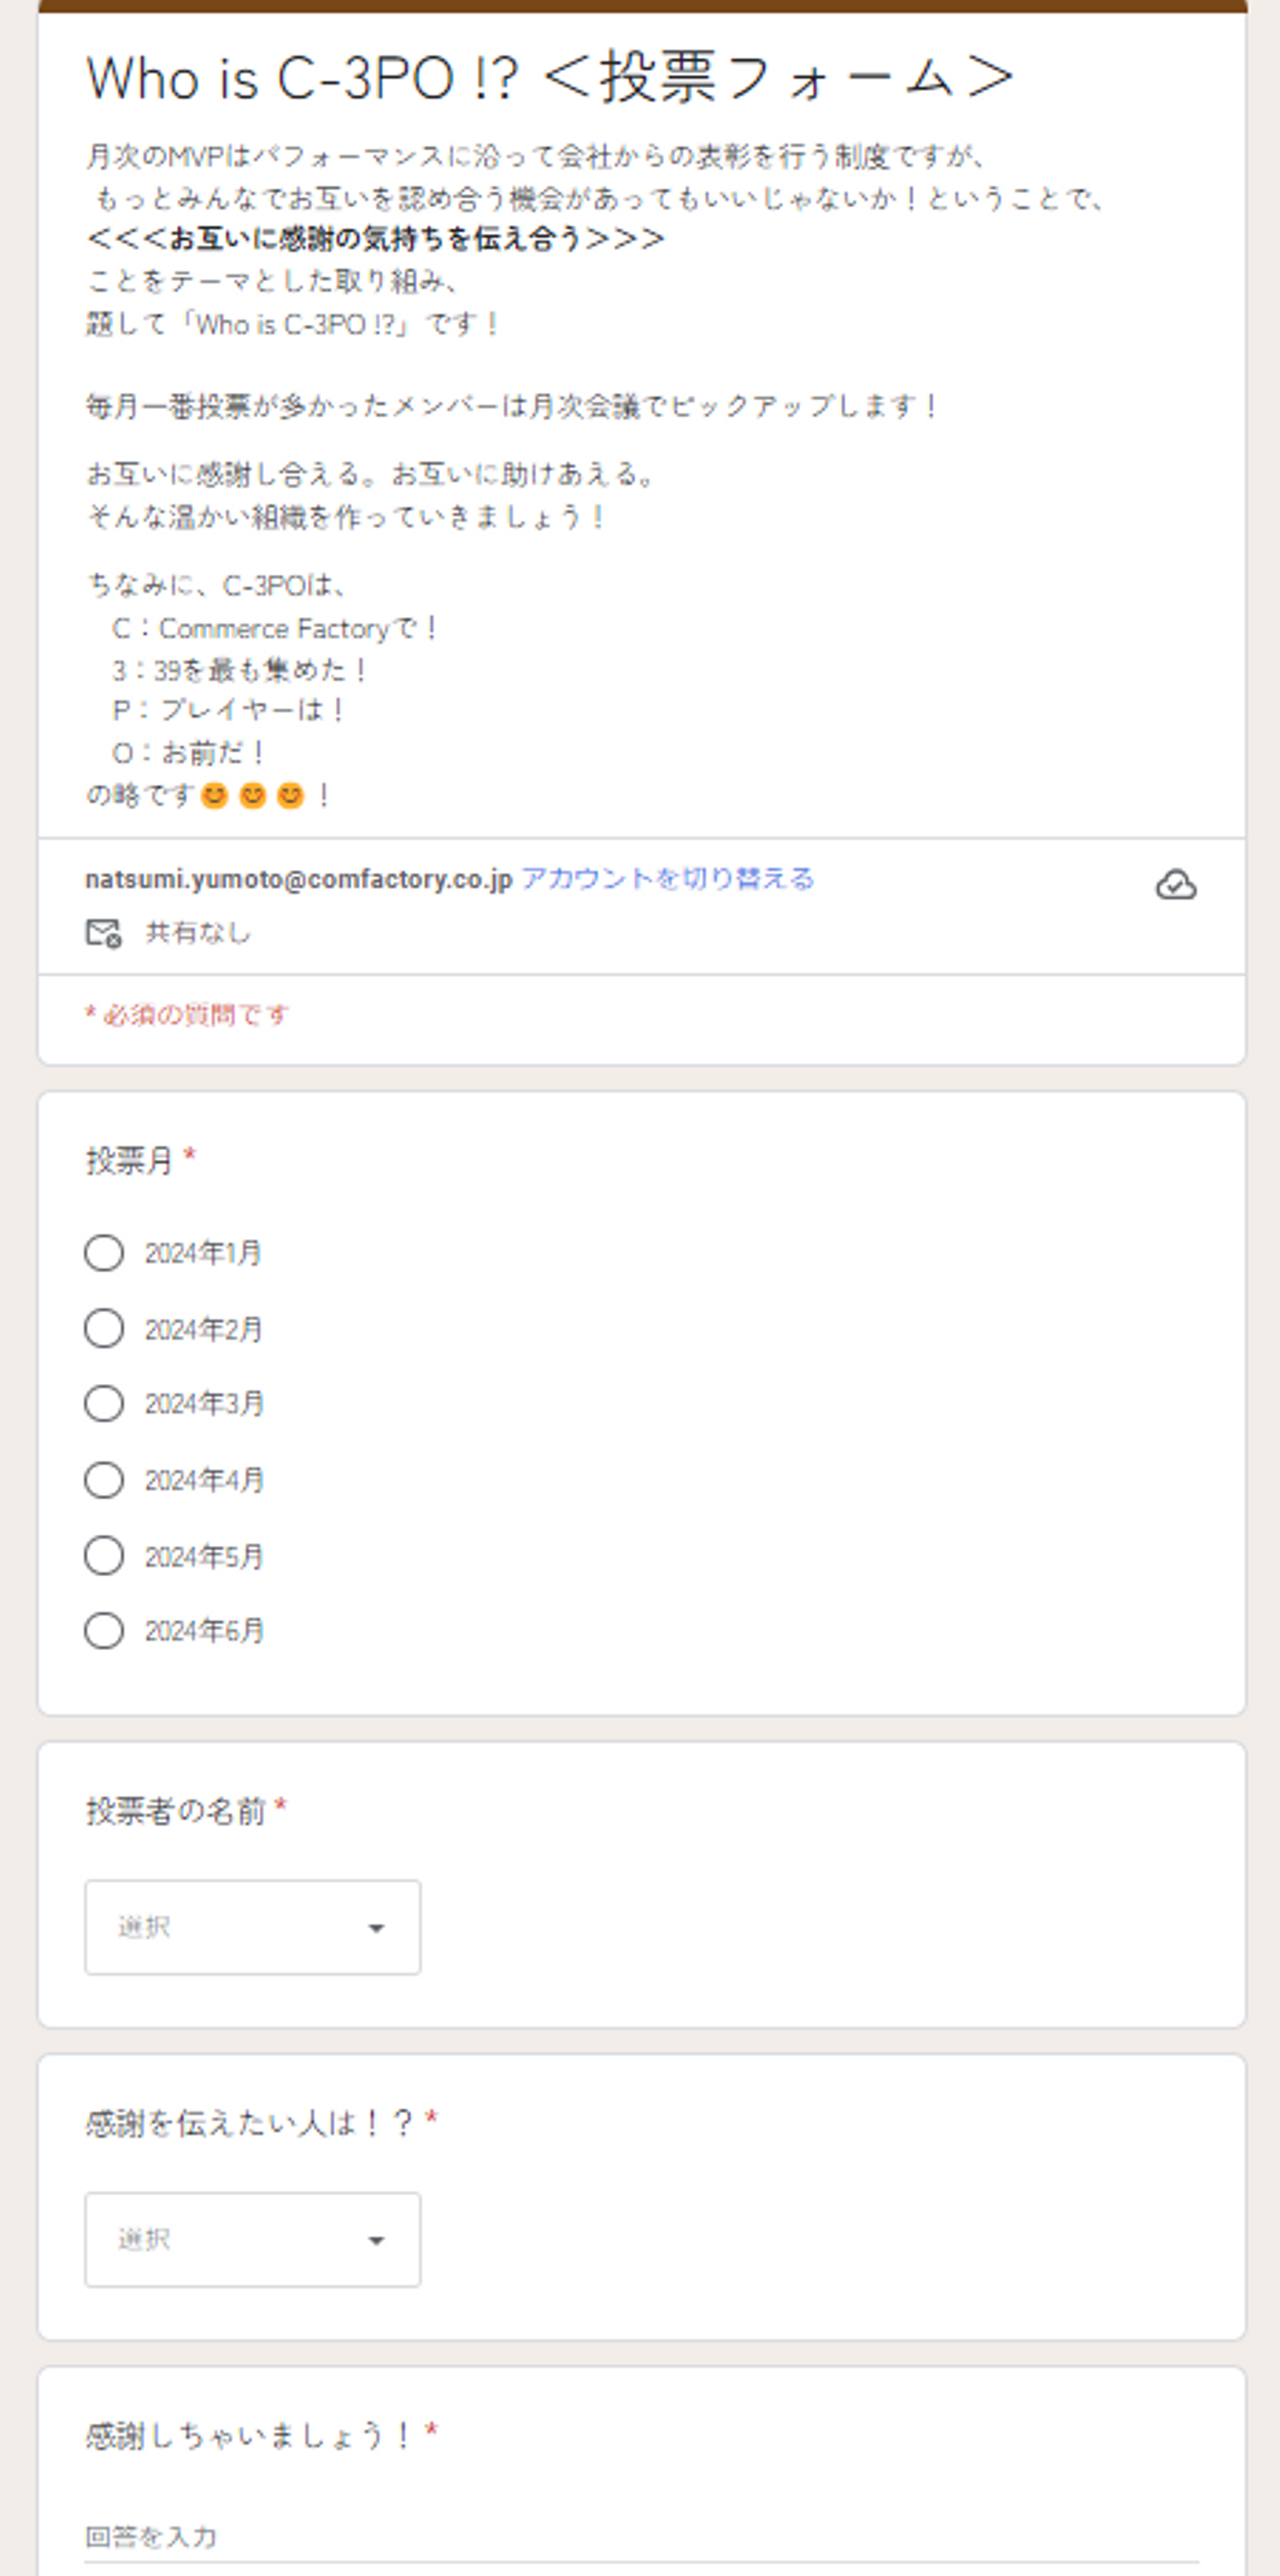Open the 投票者の名前 dropdown
The width and height of the screenshot is (1280, 2576).
tap(252, 1927)
